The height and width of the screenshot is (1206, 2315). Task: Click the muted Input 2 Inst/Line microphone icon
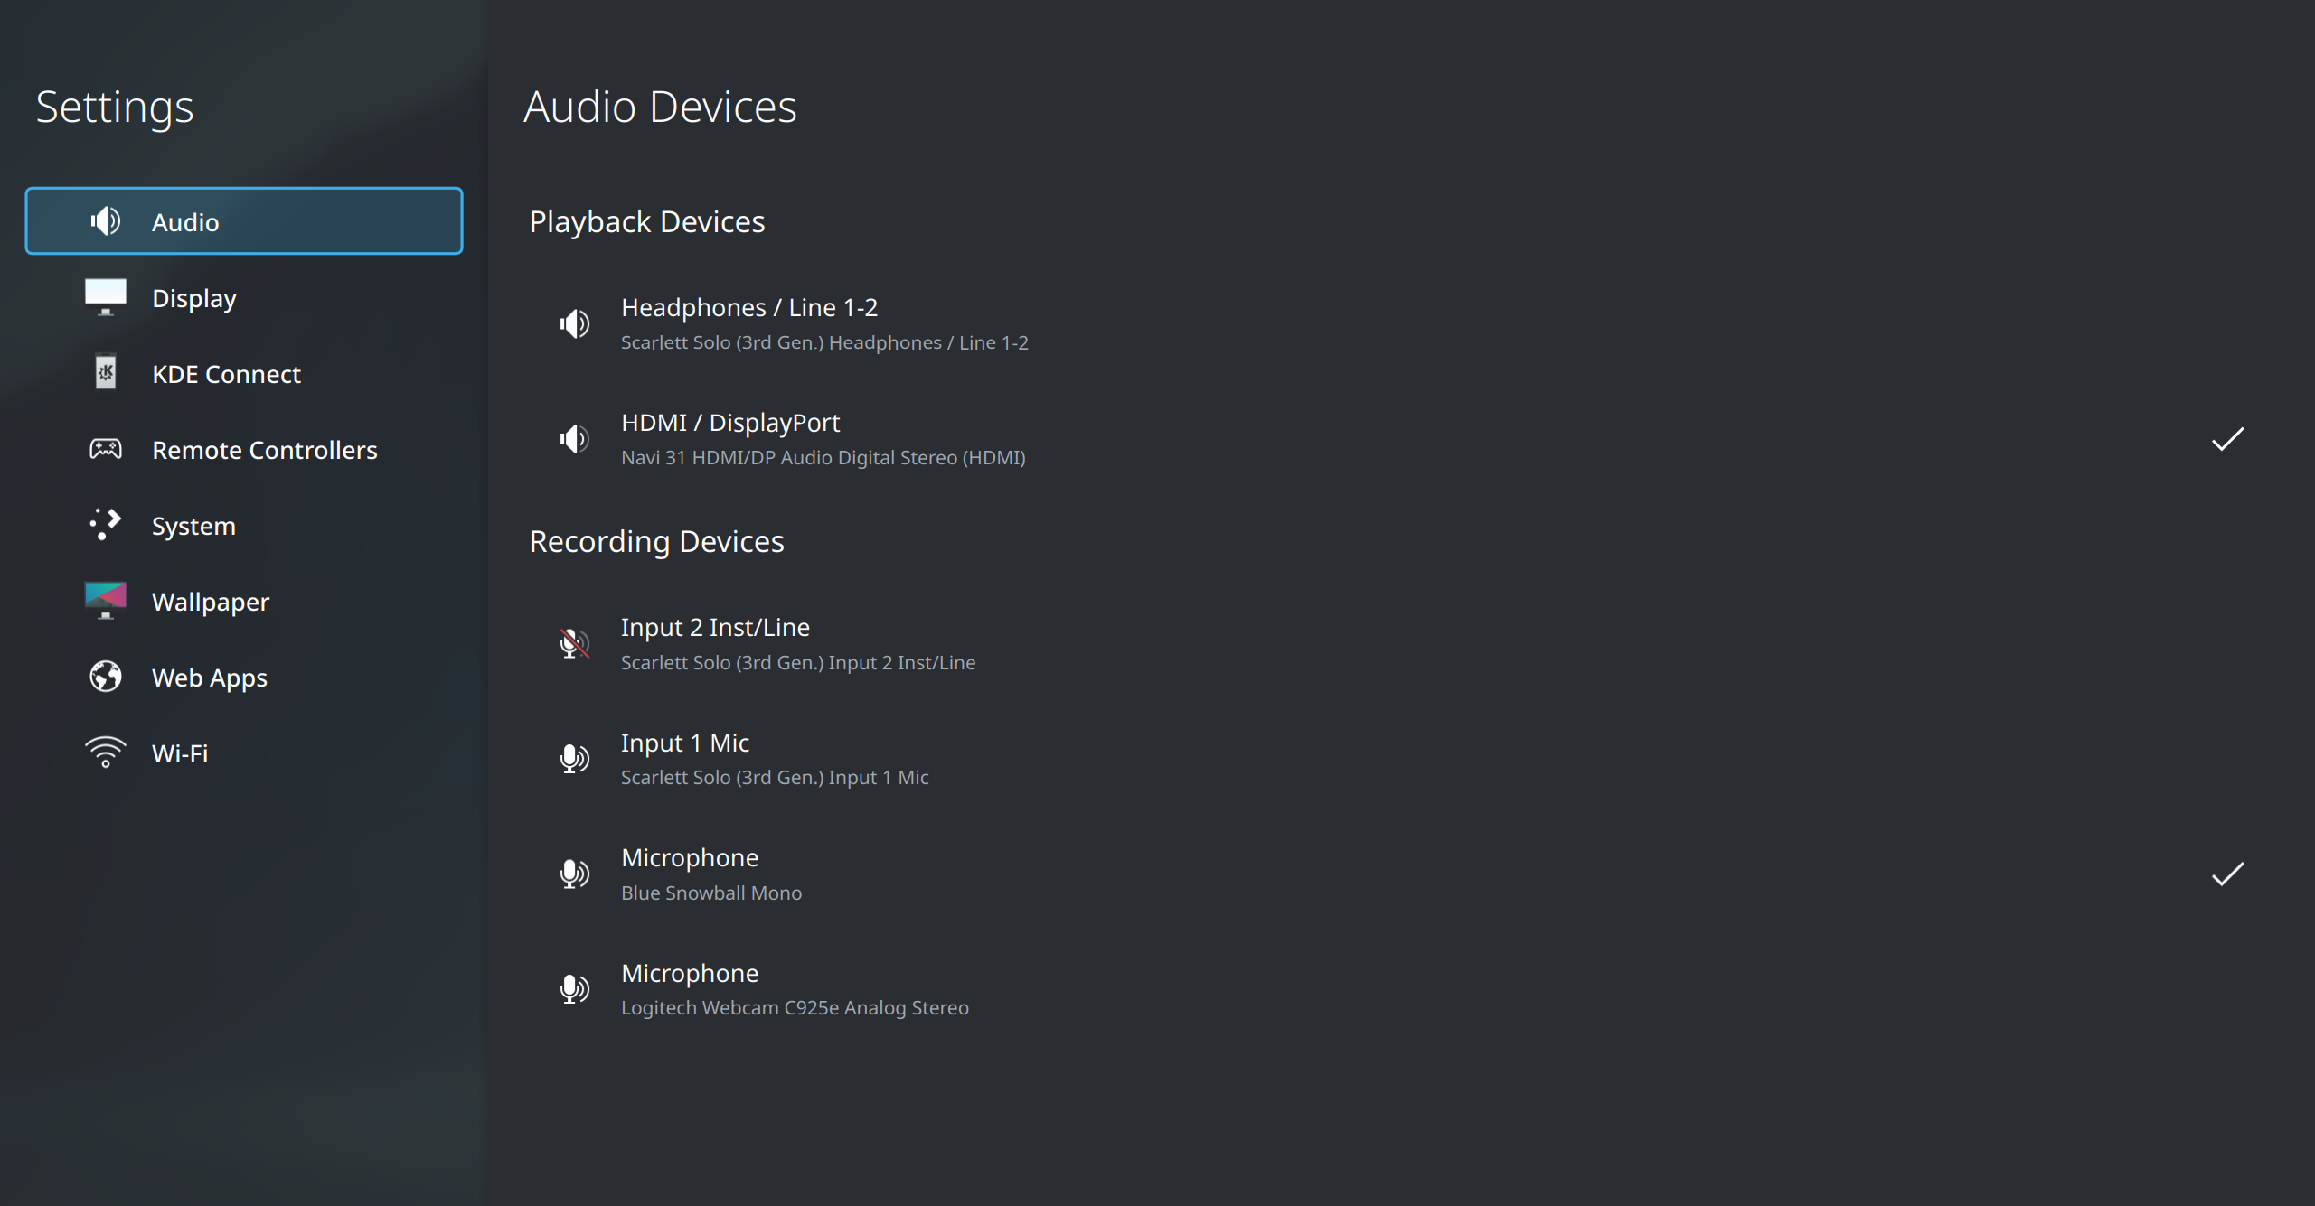(574, 643)
